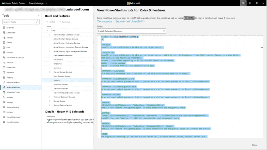This screenshot has height=150, width=267.
Task: Open the Roles & Features icon
Action: point(4,87)
